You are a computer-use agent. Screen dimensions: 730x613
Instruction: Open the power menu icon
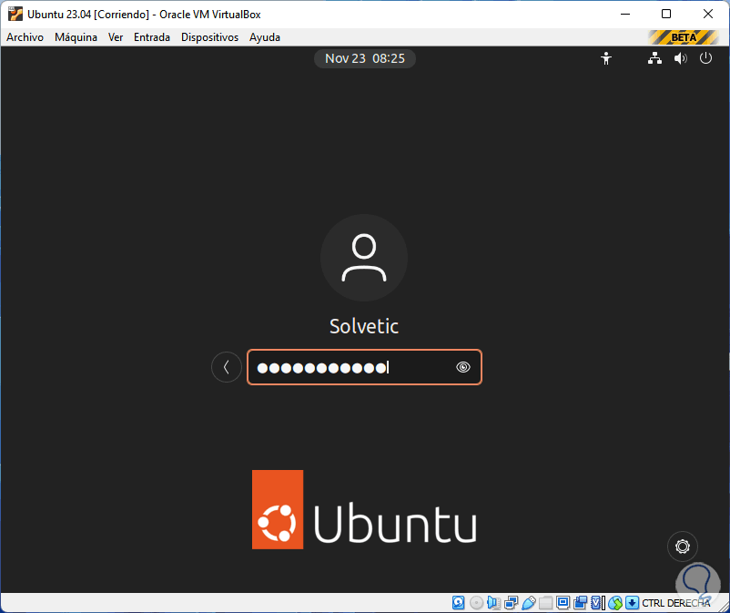point(705,58)
